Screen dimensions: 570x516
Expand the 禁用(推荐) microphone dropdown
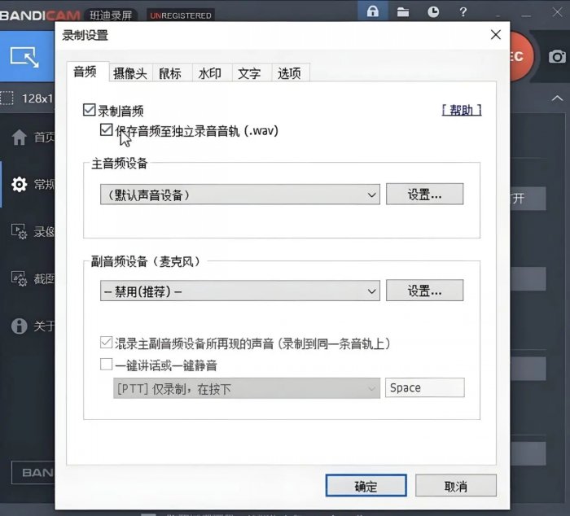239,291
